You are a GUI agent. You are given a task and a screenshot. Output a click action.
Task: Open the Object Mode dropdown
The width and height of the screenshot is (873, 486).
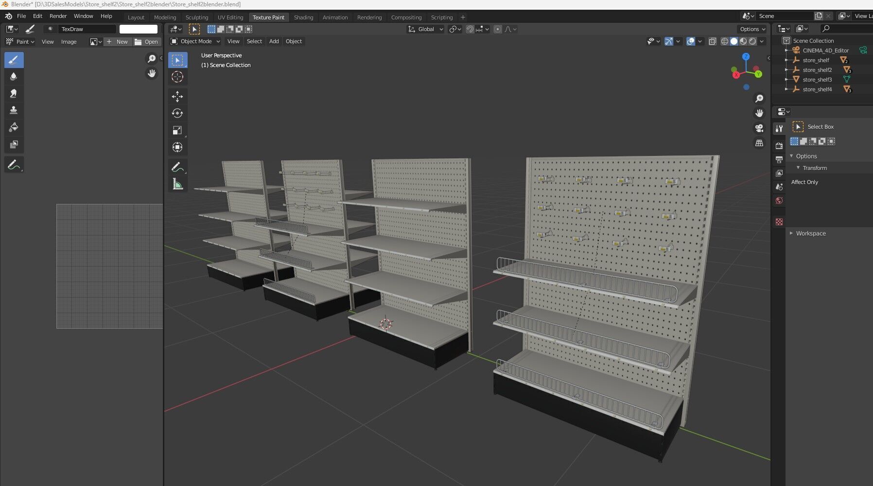tap(195, 41)
